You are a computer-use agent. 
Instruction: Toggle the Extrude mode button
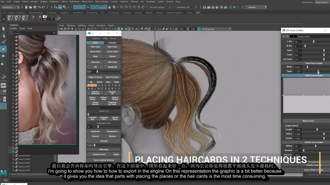pos(112,42)
